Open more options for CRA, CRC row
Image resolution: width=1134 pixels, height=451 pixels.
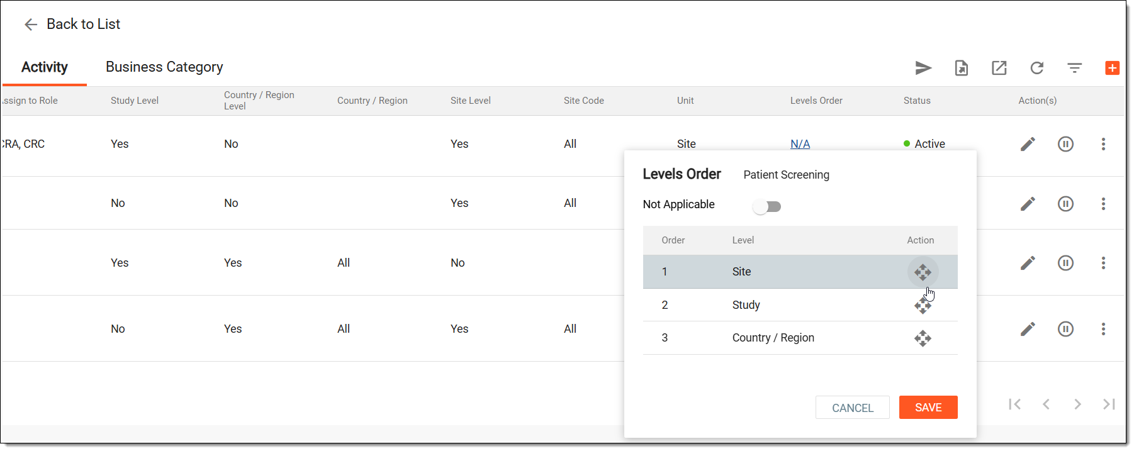point(1103,144)
